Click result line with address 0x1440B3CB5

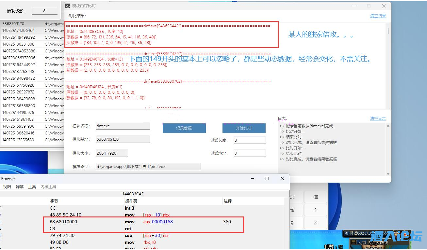point(94,32)
